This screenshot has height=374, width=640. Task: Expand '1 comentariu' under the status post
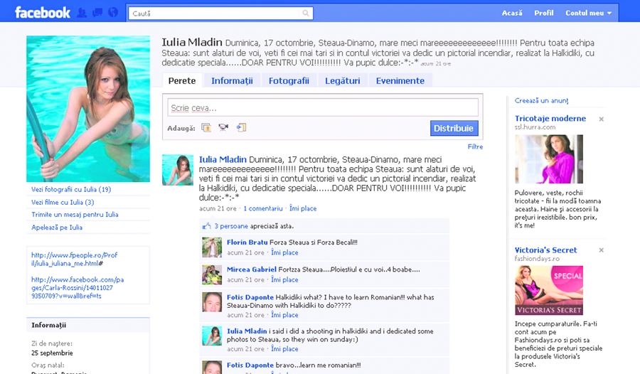tap(262, 209)
